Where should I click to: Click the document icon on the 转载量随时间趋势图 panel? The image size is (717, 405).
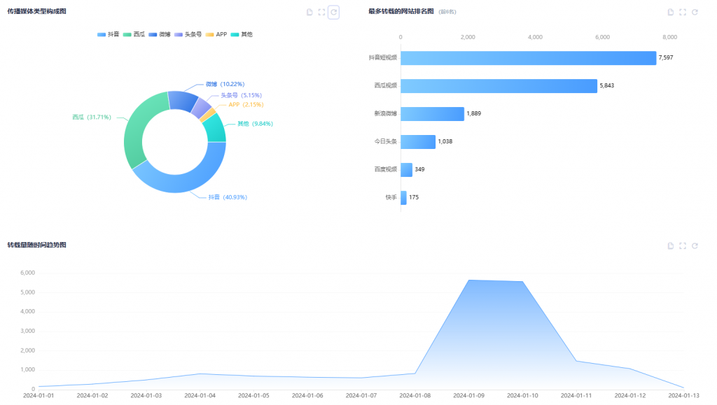tap(671, 246)
